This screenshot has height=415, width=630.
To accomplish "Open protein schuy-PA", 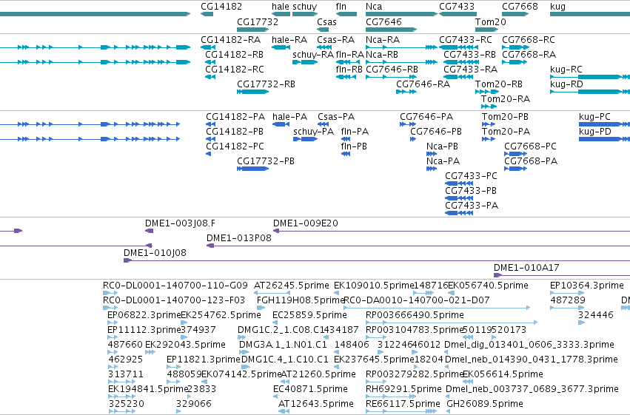I will [x=313, y=132].
